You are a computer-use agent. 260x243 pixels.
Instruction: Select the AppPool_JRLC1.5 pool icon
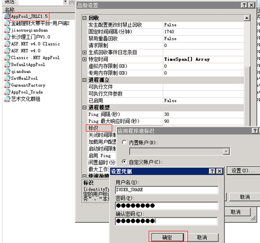[7, 16]
